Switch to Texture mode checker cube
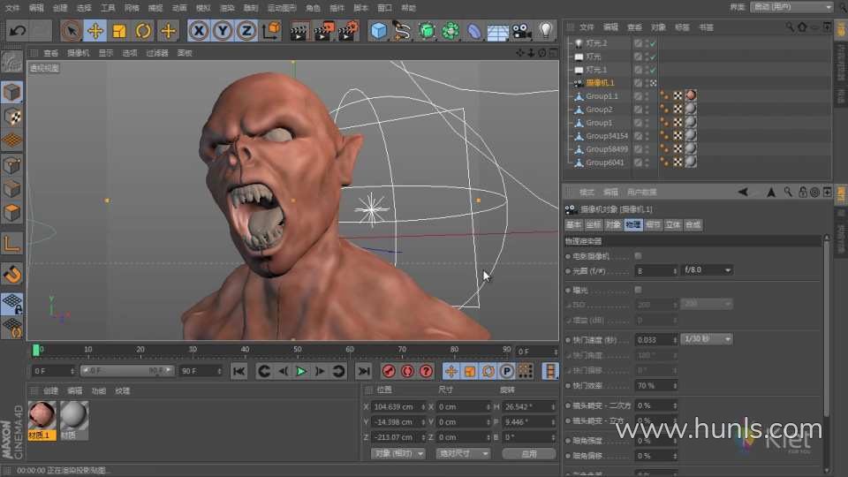The image size is (848, 477). click(11, 117)
